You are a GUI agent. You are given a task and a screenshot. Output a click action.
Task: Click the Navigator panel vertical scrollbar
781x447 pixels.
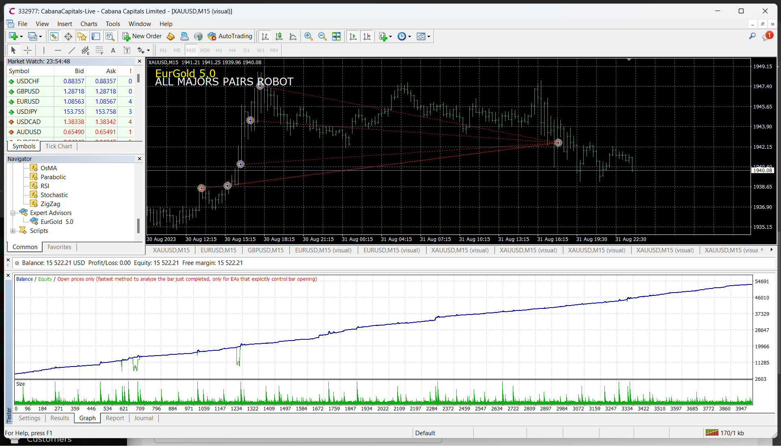pos(138,226)
